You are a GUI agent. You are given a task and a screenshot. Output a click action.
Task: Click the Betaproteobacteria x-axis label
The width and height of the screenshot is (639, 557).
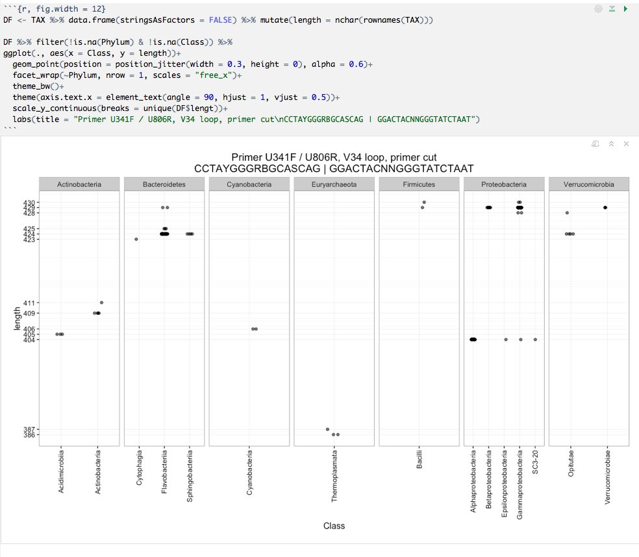(x=488, y=479)
